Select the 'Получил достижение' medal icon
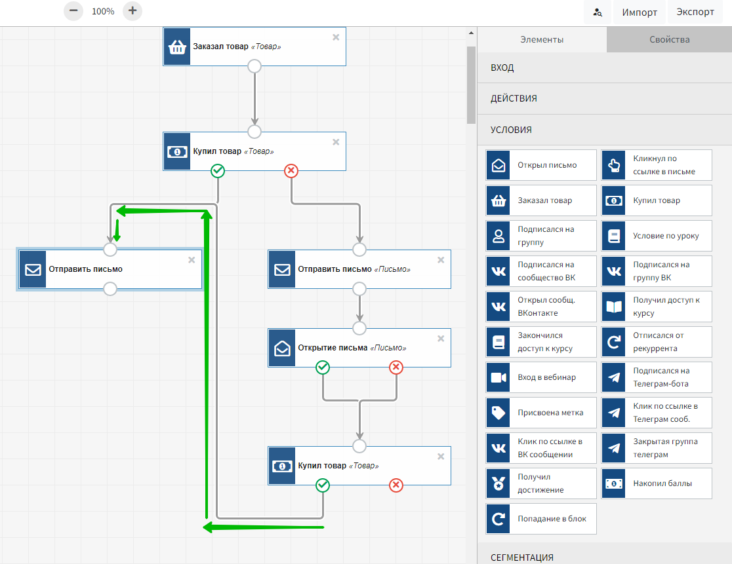Viewport: 732px width, 564px height. (498, 483)
